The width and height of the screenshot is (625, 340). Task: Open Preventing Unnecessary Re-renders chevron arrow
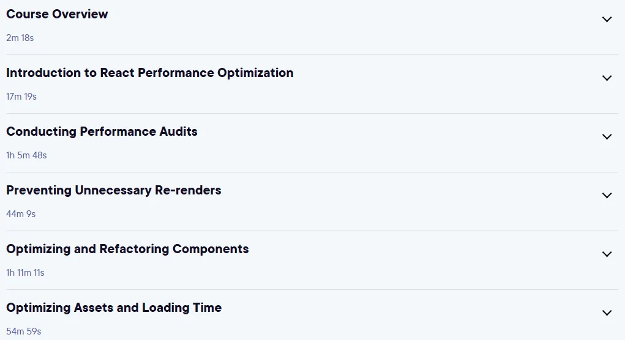click(607, 195)
